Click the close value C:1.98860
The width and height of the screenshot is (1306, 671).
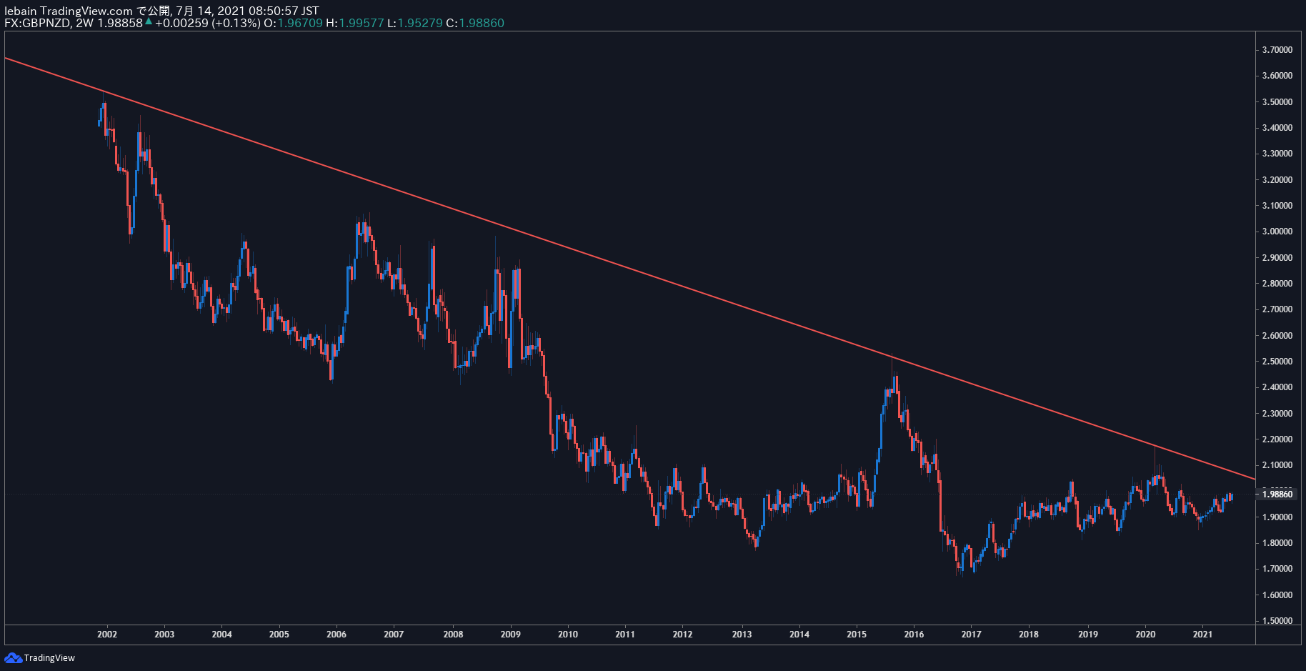475,23
